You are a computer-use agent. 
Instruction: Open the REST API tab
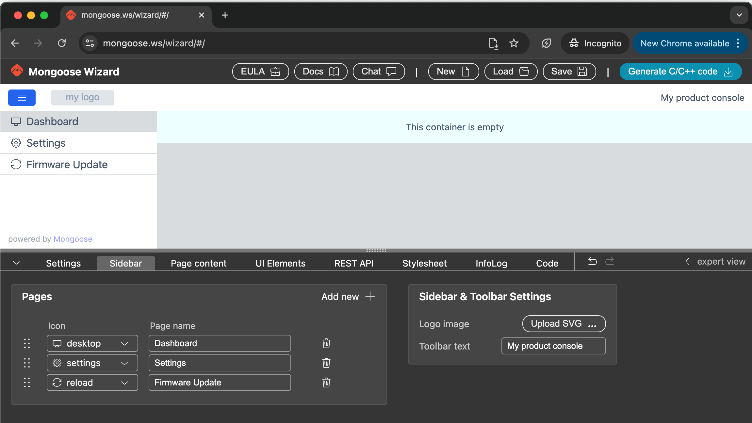click(x=354, y=263)
